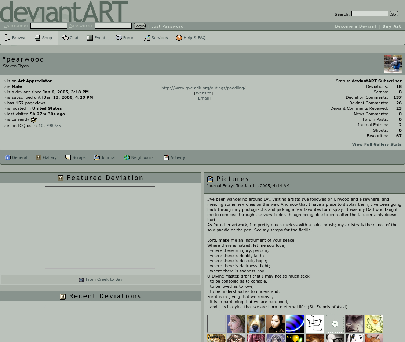
Task: Switch to the Journal tab
Action: [x=108, y=157]
